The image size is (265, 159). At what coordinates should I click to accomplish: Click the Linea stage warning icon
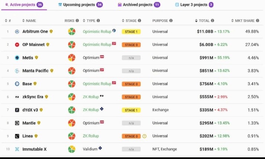(144, 136)
